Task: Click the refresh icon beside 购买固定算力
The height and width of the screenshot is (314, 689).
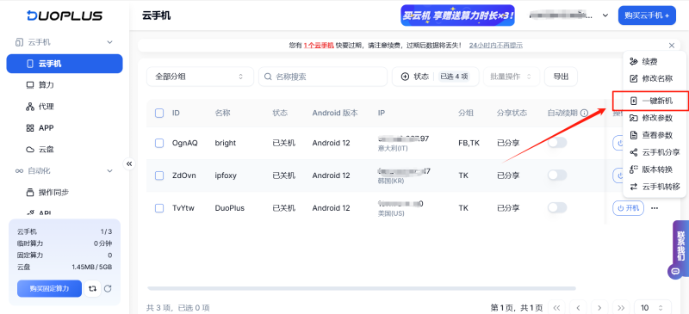Action: 108,288
